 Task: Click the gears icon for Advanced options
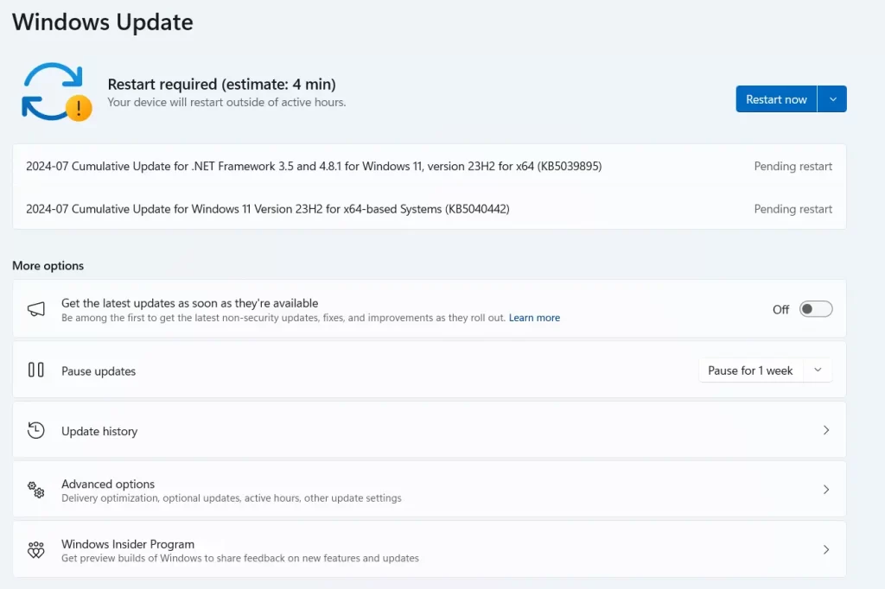[36, 490]
